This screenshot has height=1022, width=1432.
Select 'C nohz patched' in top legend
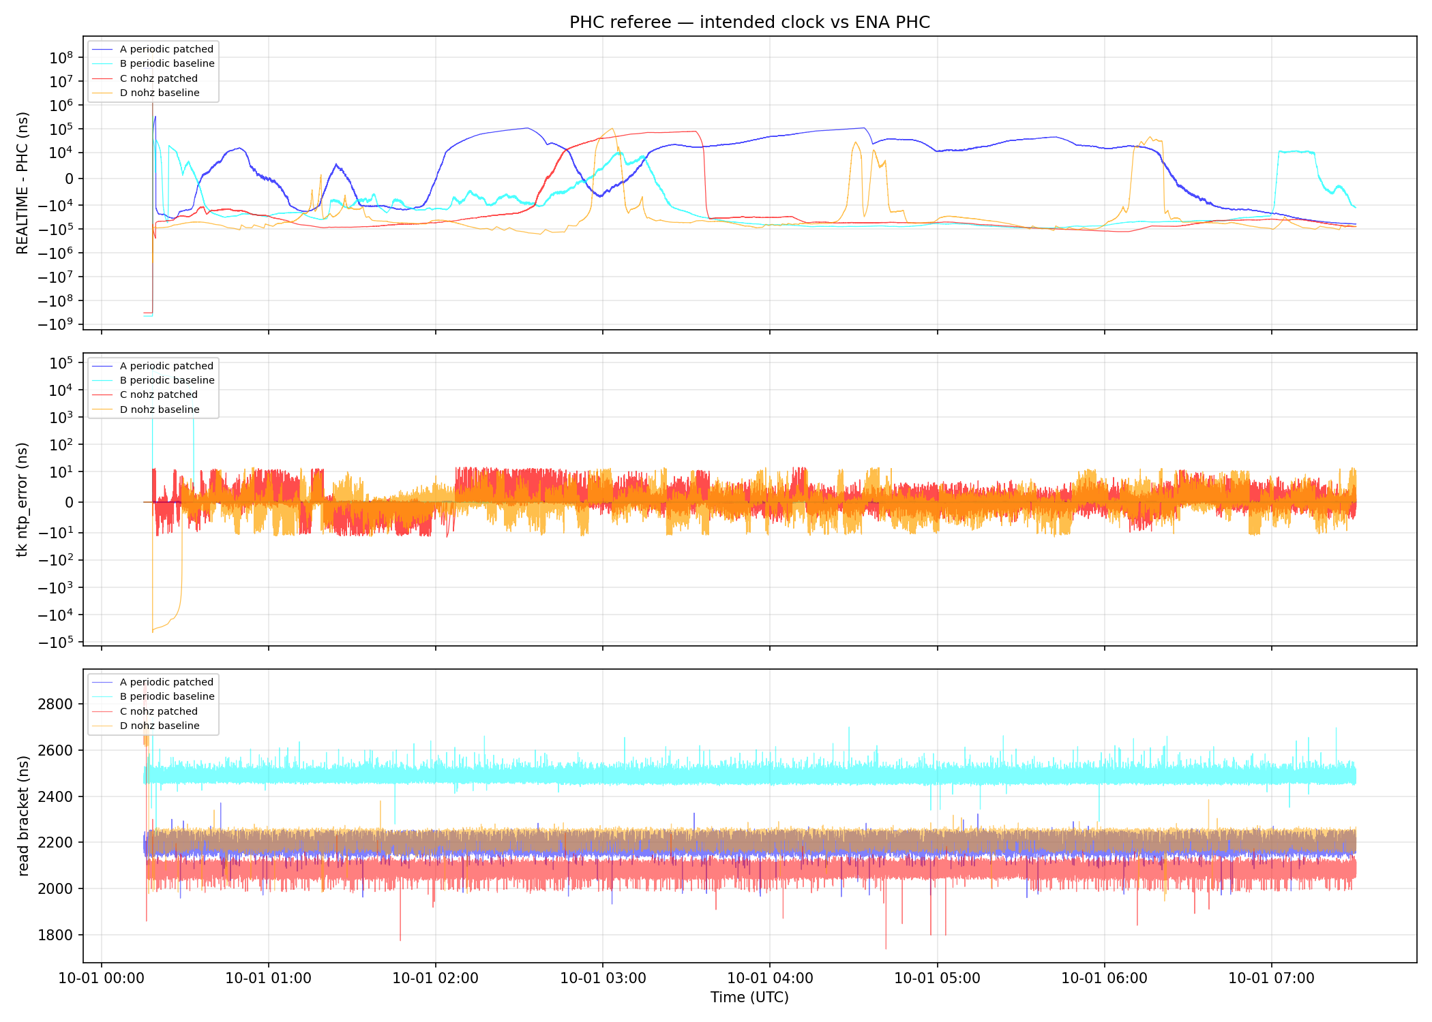click(x=159, y=78)
